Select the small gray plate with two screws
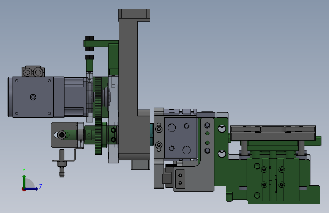329x213 pixels. [180, 179]
